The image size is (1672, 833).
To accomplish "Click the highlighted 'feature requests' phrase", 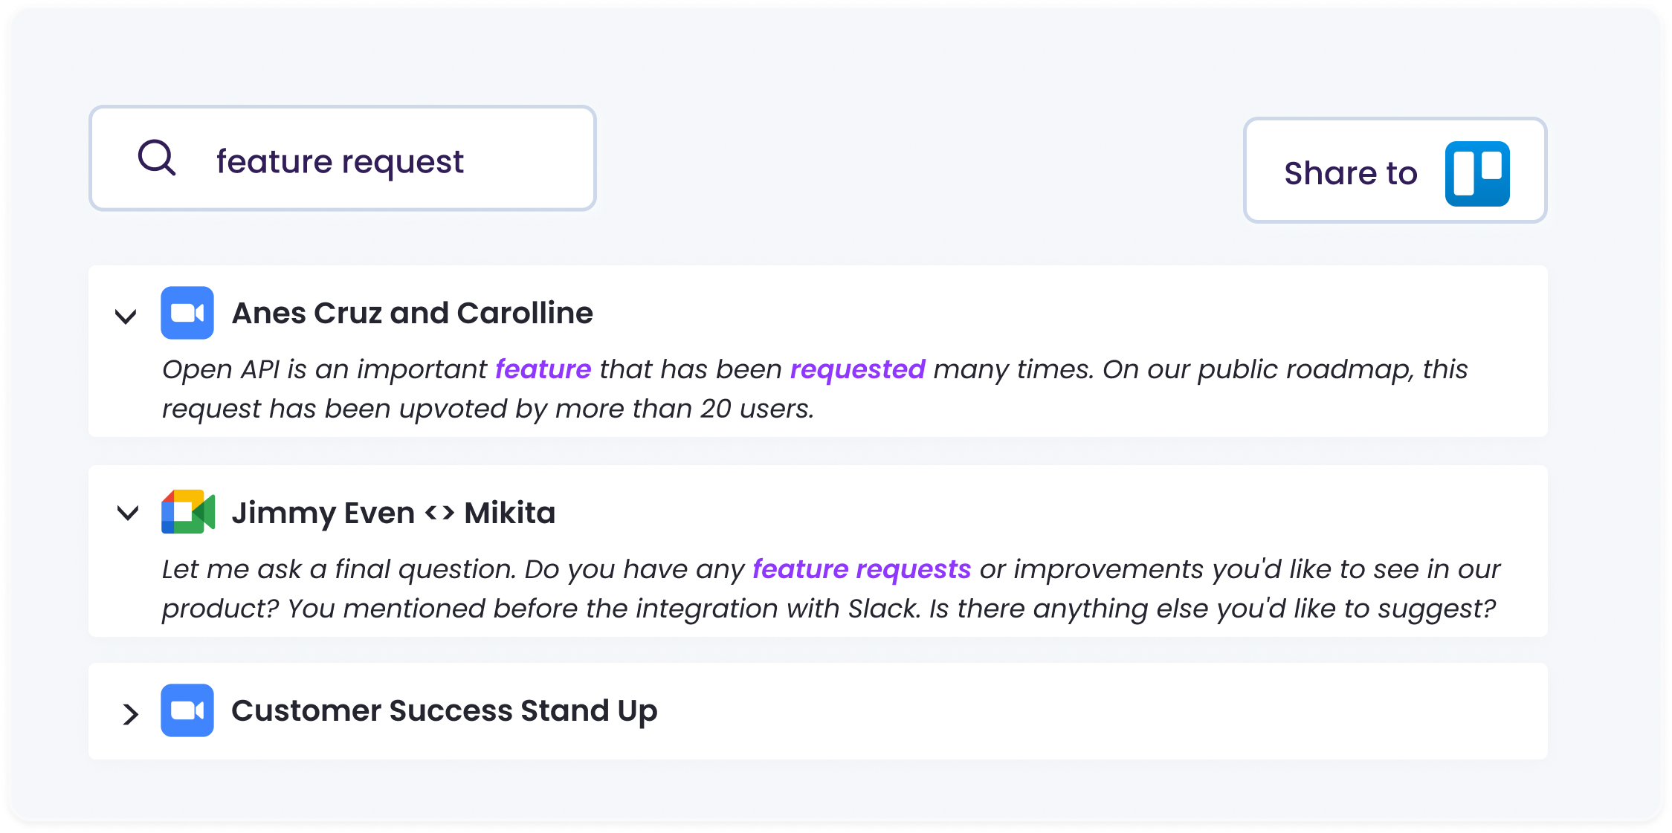I will click(x=861, y=569).
